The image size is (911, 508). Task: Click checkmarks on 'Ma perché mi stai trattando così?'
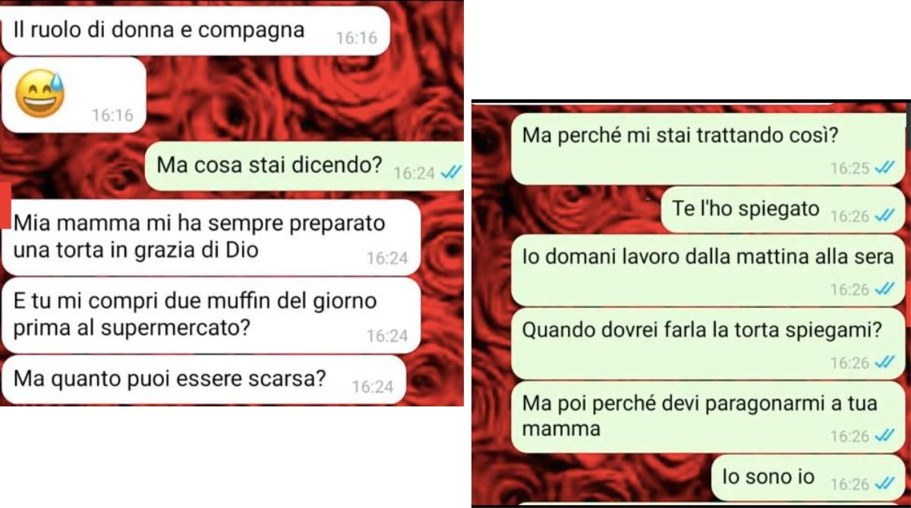(883, 168)
